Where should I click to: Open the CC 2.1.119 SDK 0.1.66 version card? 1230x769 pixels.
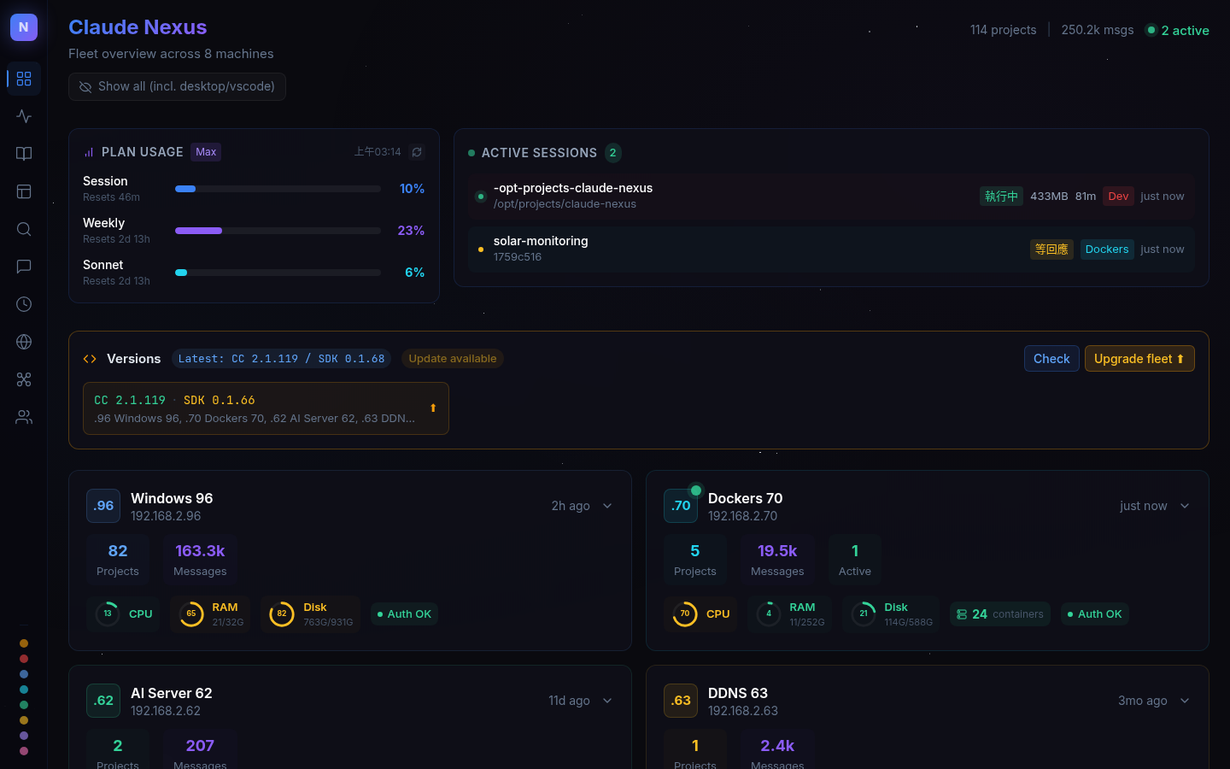point(266,408)
